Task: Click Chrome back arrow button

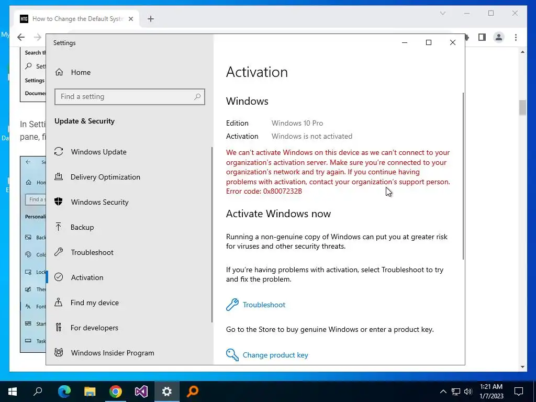Action: 21,37
